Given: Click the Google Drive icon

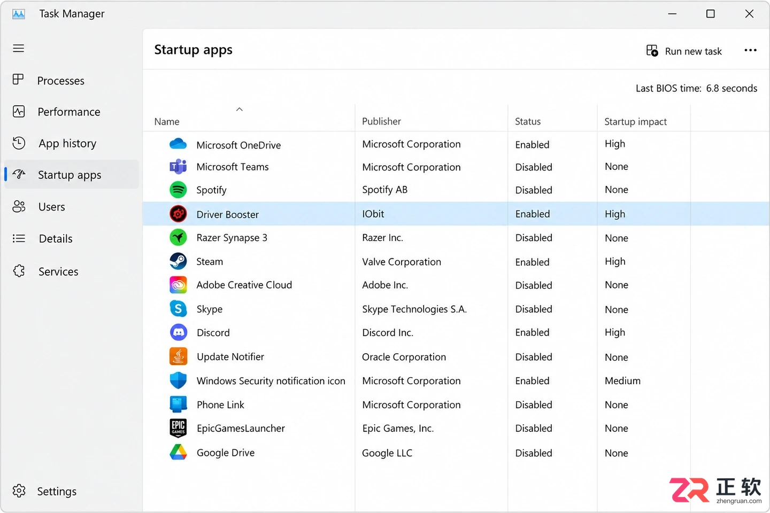Looking at the screenshot, I should point(178,452).
